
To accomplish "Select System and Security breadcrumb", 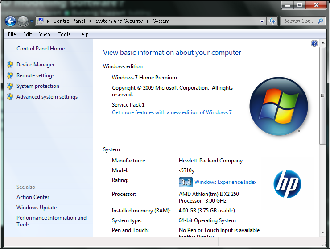I will (119, 21).
